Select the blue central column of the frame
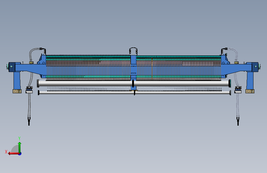 133,72
